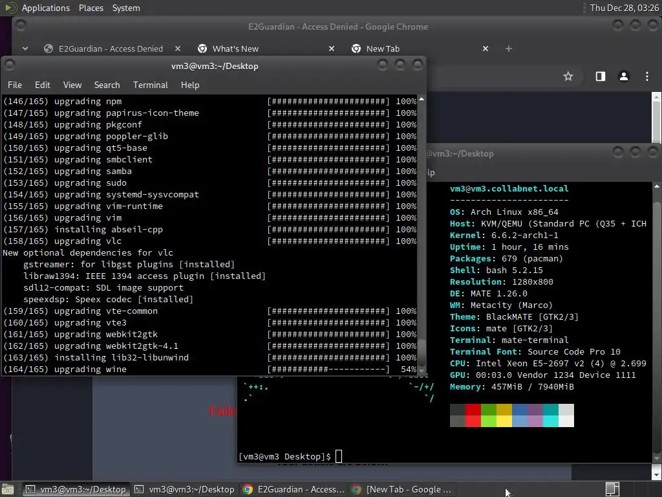Viewport: 662px width, 497px height.
Task: Click Chrome window title bar text
Action: pyautogui.click(x=337, y=27)
